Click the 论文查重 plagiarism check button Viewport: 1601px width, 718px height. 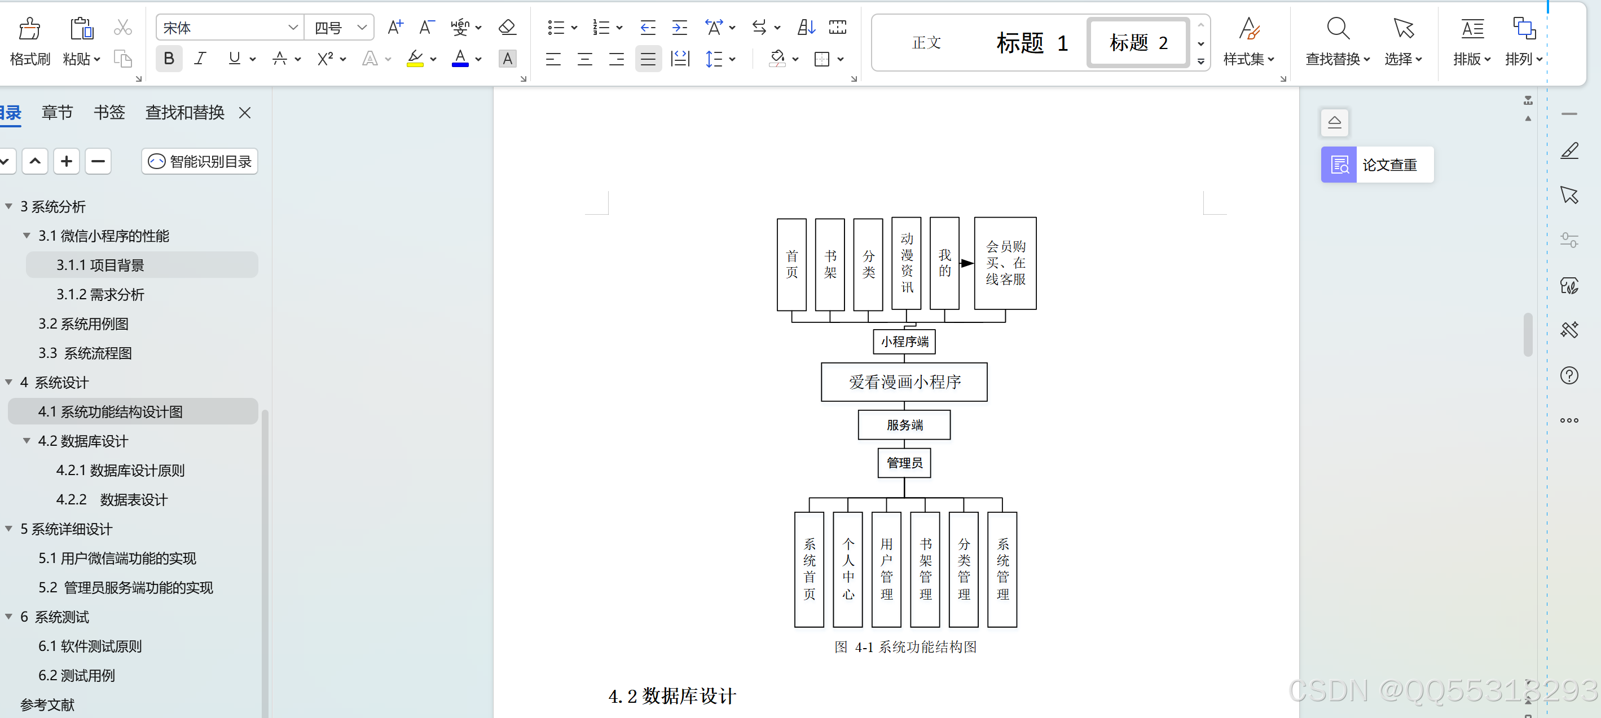coord(1377,165)
